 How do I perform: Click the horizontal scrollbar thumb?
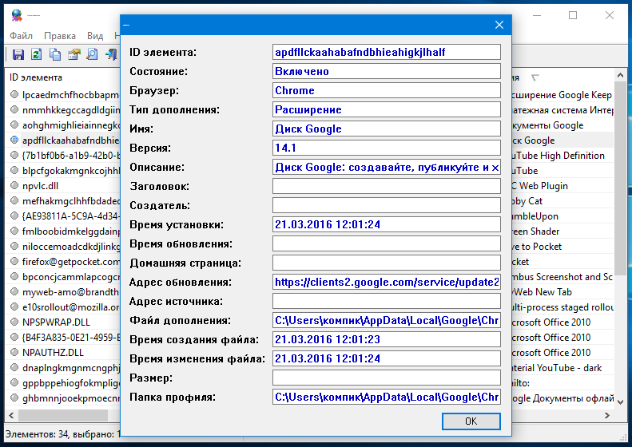[x=63, y=415]
